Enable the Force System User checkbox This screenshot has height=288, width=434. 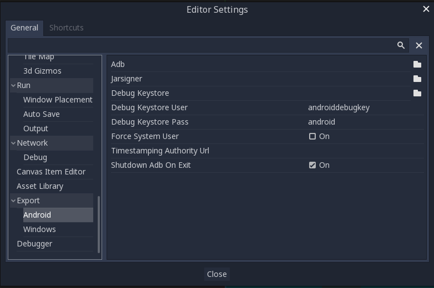312,136
